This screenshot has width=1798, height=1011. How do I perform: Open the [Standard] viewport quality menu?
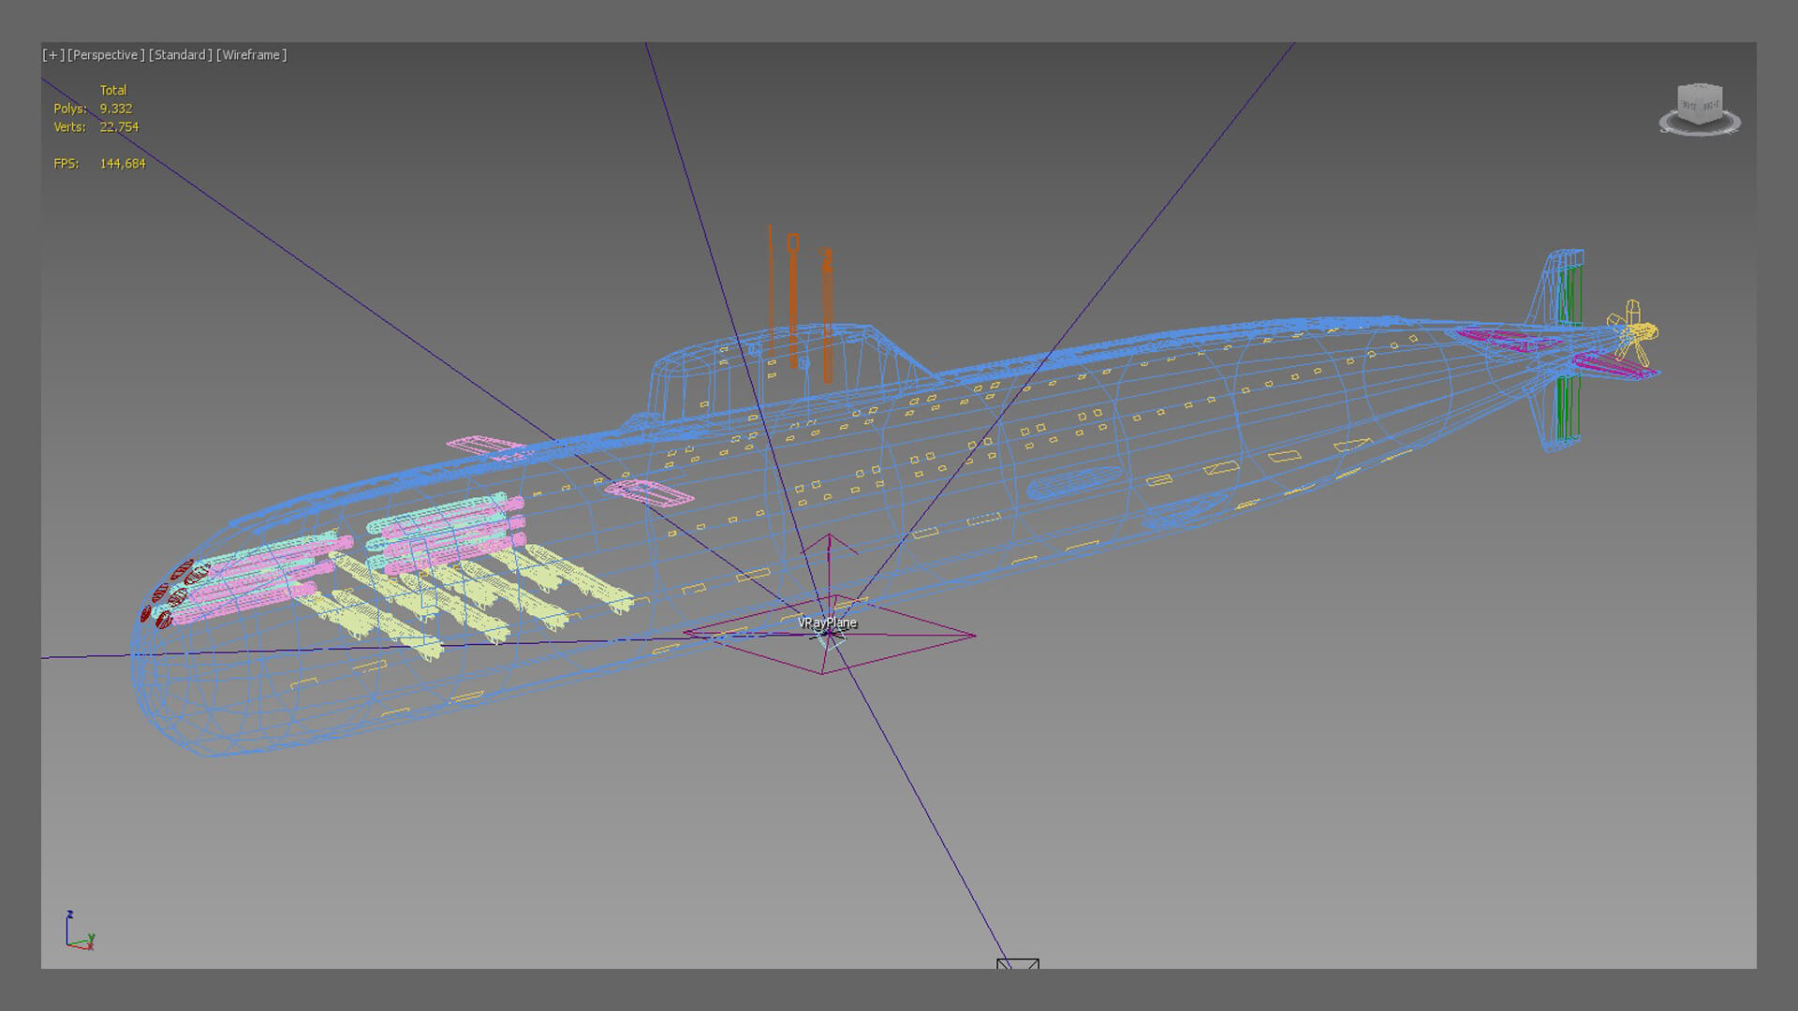[x=181, y=55]
